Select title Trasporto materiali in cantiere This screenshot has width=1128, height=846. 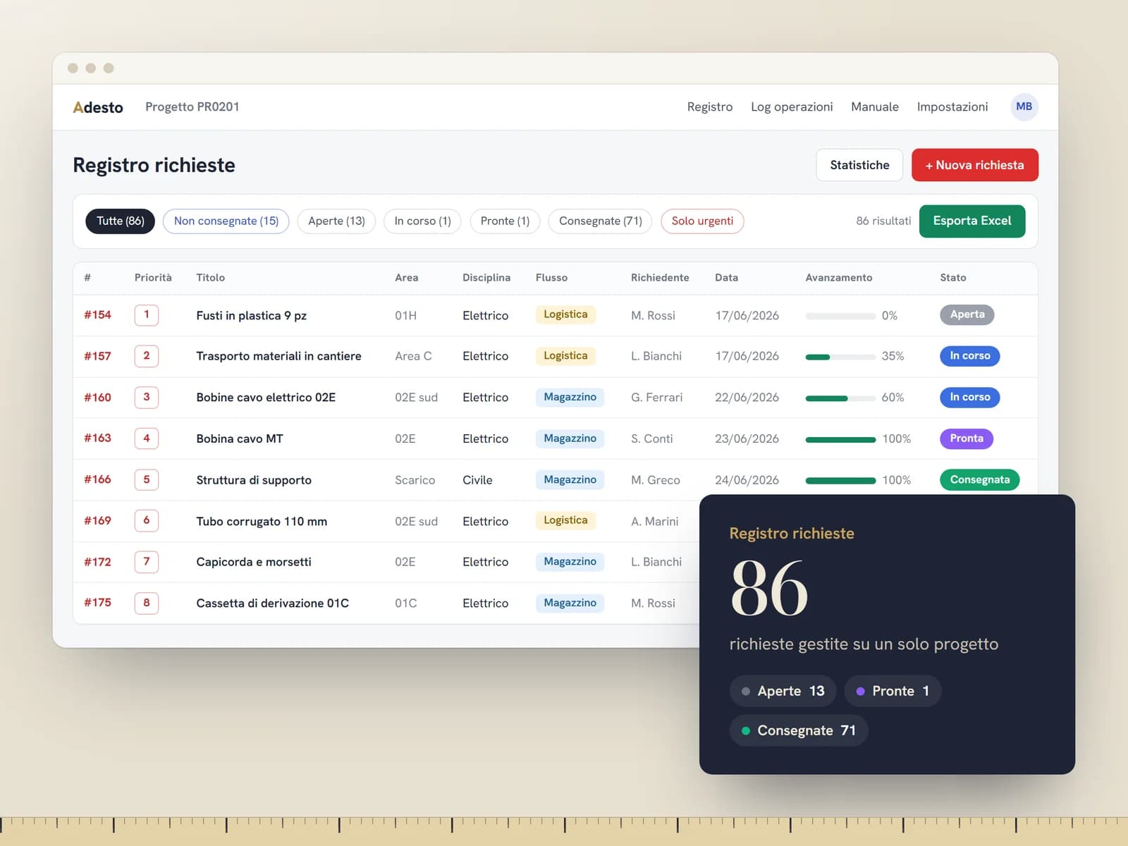(x=278, y=356)
